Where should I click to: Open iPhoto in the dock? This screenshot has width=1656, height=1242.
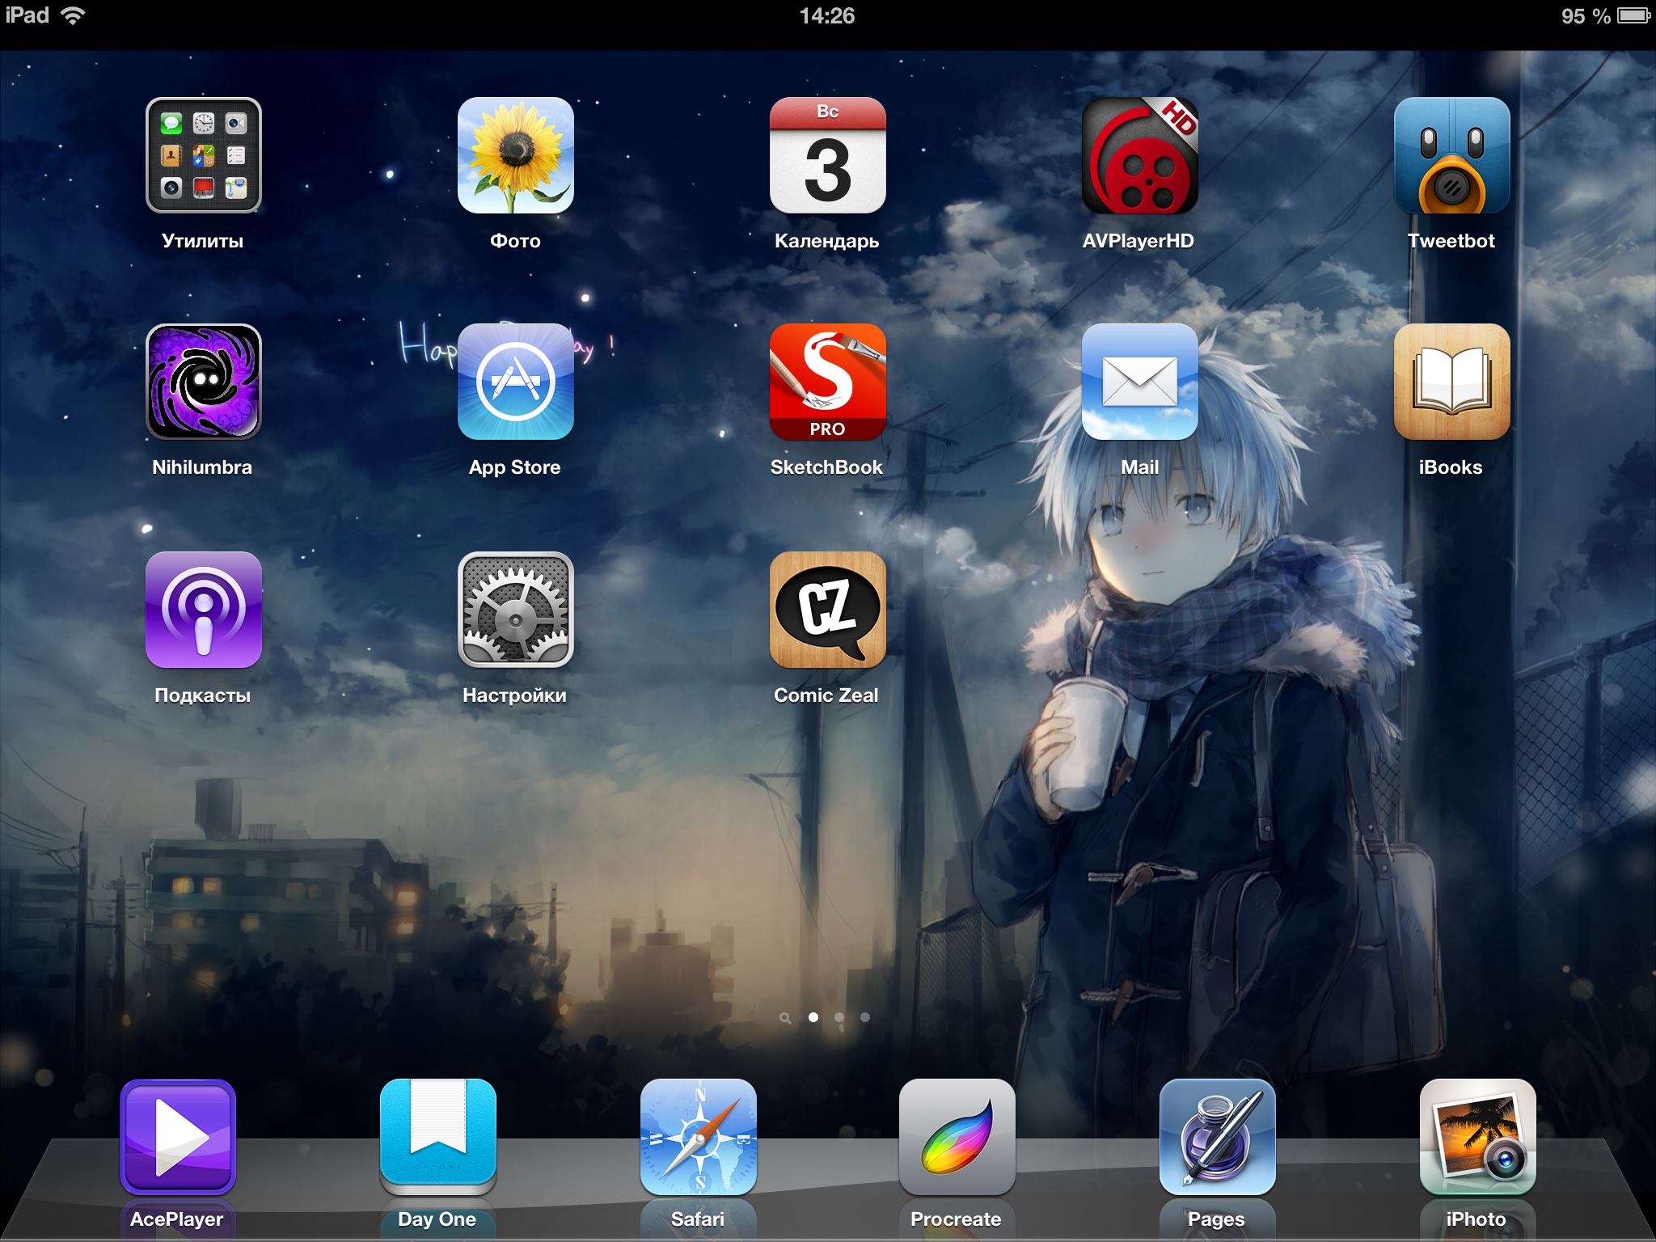[x=1477, y=1137]
